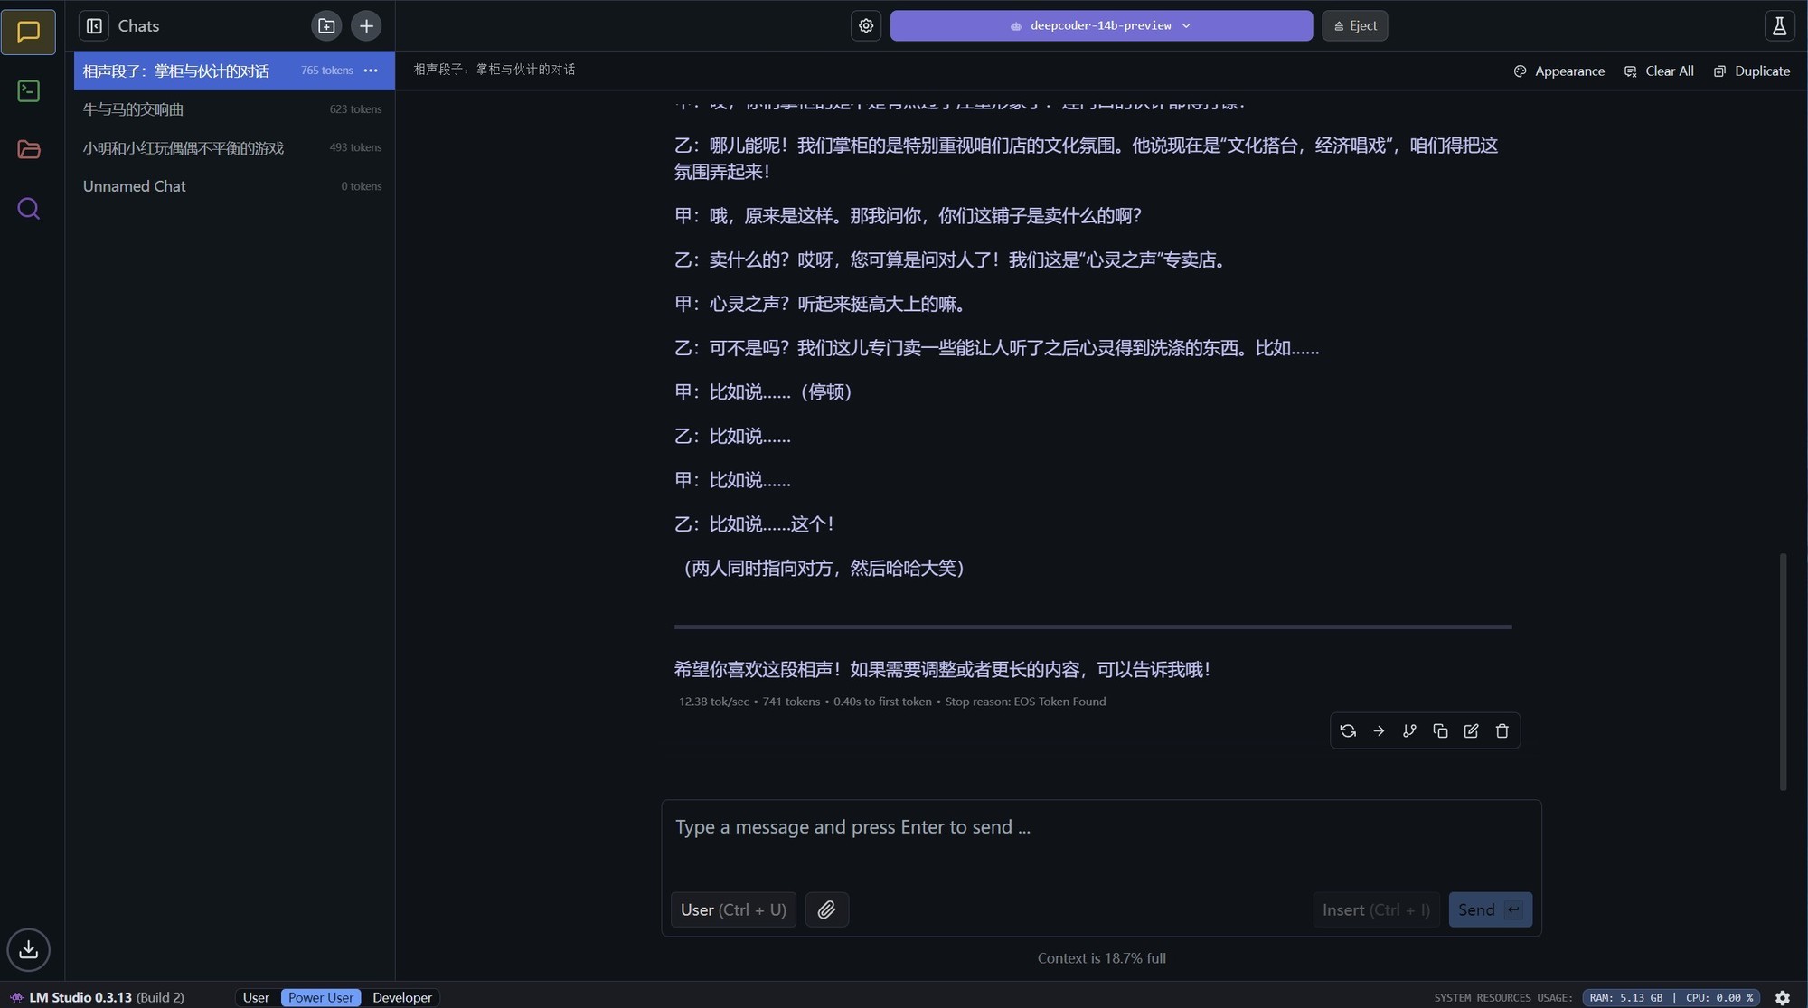This screenshot has width=1808, height=1008.
Task: Click the '493 tokens' count label
Action: coord(355,147)
